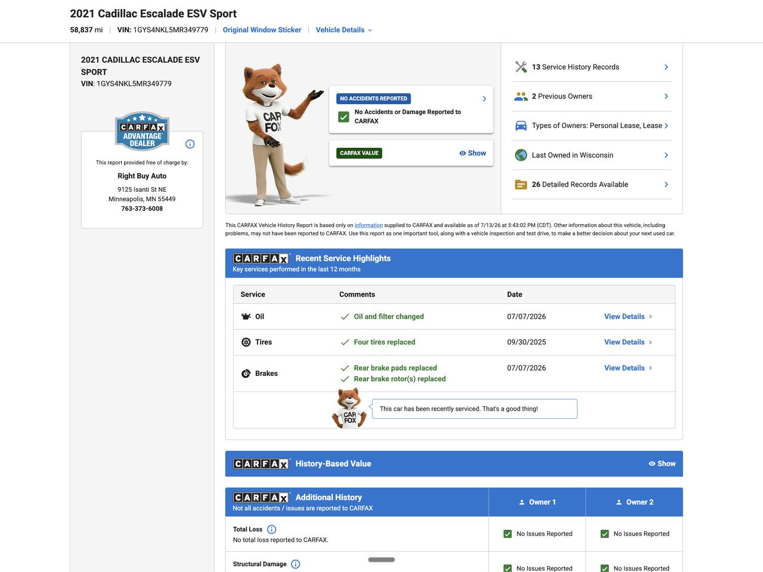Click the wrench Service History Records icon
The height and width of the screenshot is (572, 763).
[521, 67]
